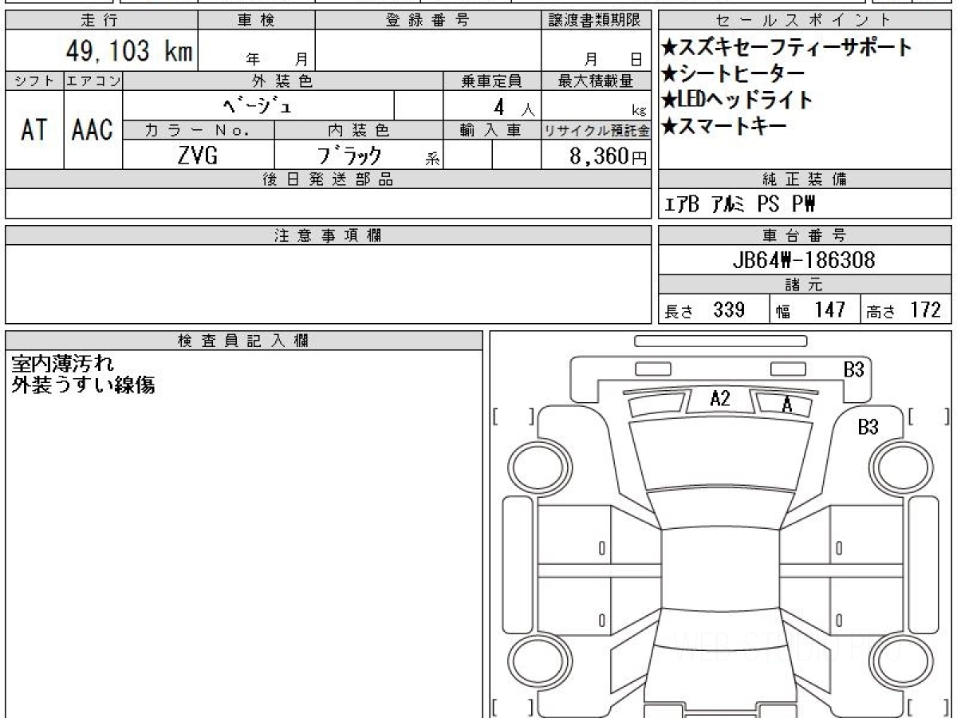Click the ZVG color code

pos(198,155)
